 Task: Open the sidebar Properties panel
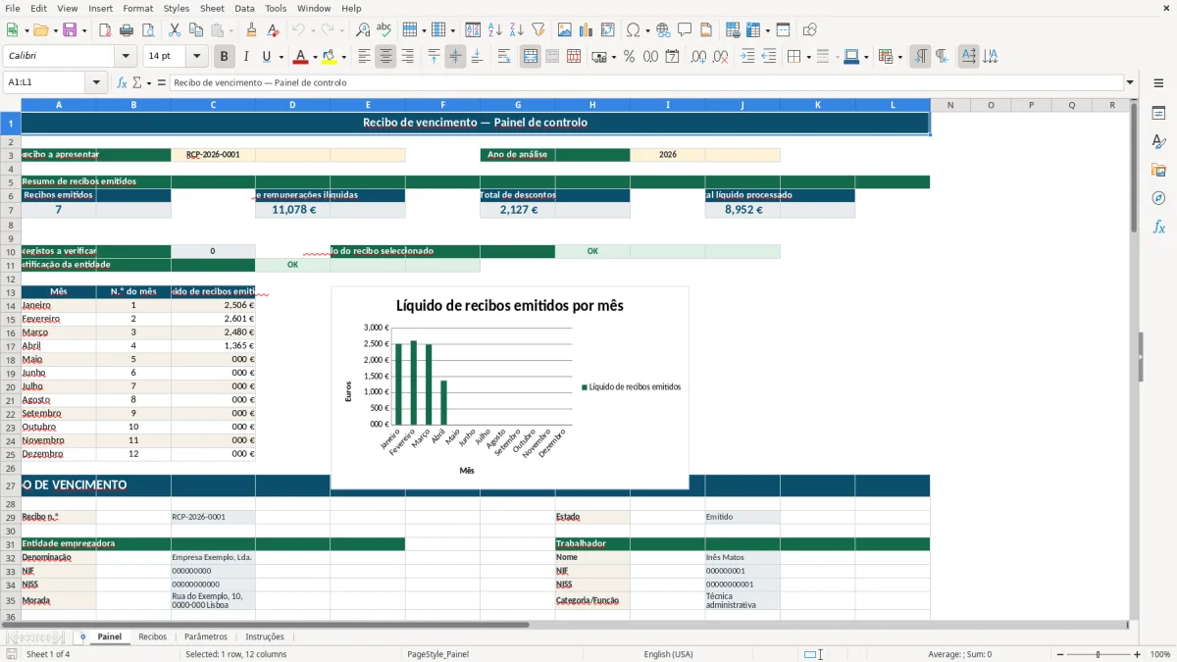1158,114
